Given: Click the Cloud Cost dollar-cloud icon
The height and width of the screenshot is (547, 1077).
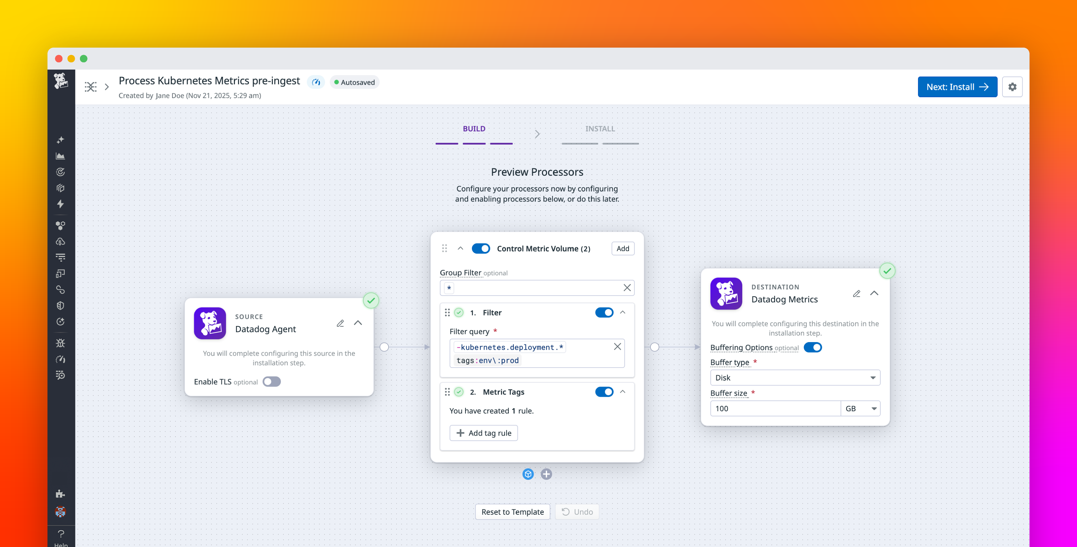Looking at the screenshot, I should pos(61,241).
